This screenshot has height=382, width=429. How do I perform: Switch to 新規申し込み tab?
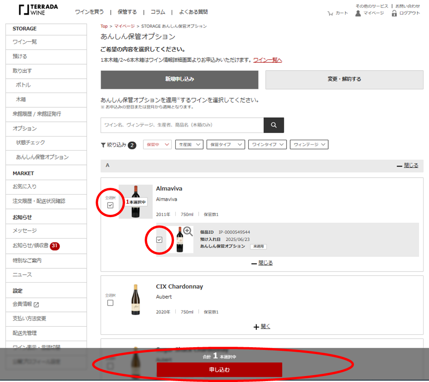click(179, 80)
